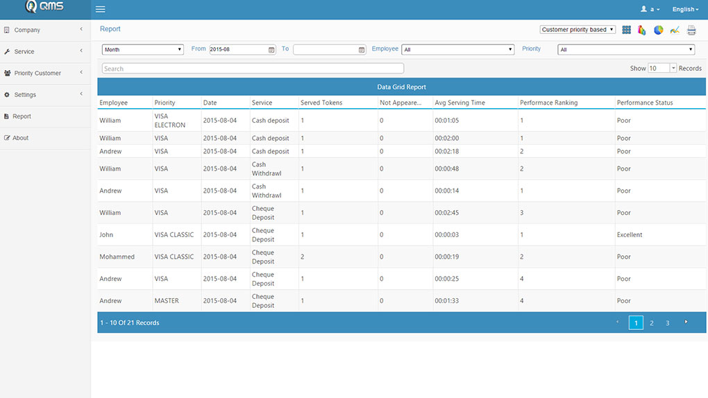
Task: Expand the Settings menu chevron
Action: click(81, 94)
